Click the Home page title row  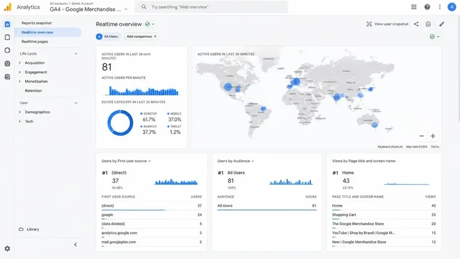click(384, 206)
